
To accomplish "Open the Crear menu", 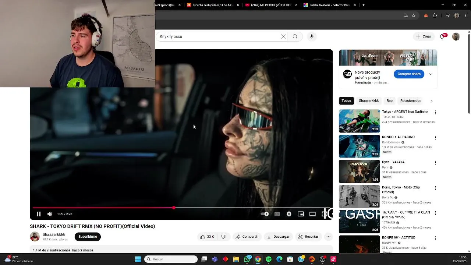I will 424,36.
